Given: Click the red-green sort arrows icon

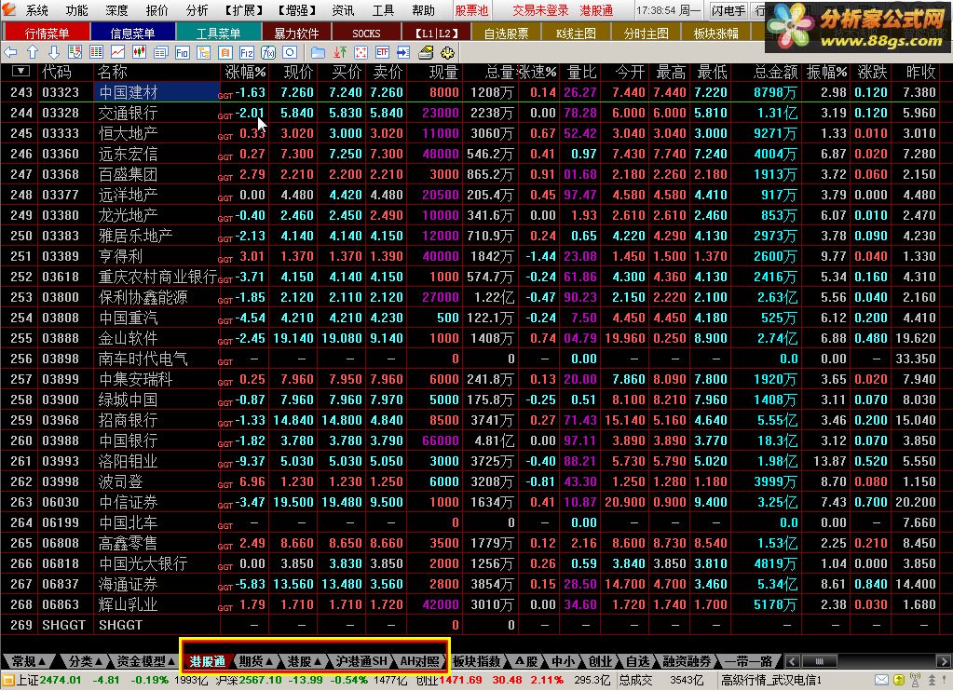Looking at the screenshot, I should [x=340, y=52].
